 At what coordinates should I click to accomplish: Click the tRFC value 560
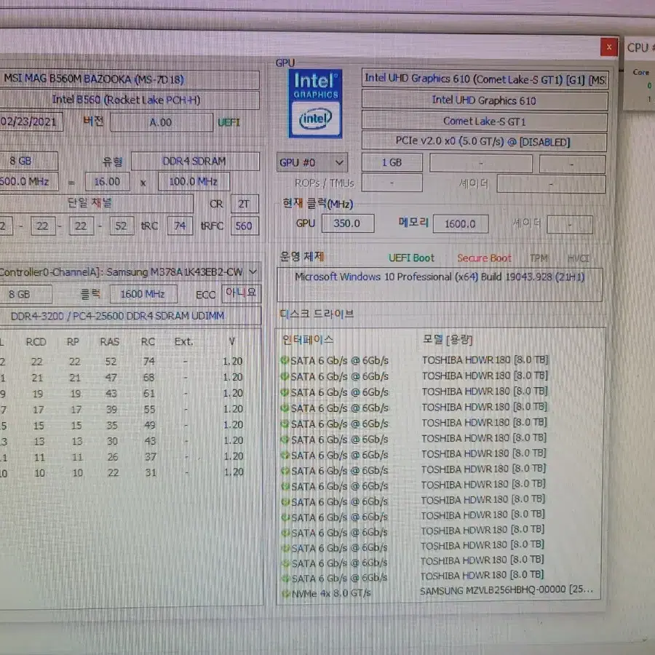click(245, 226)
